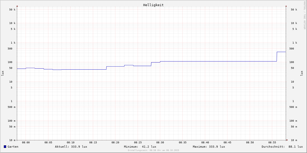Image resolution: width=307 pixels, height=153 pixels.
Task: Click the 1 k label on left axis
Action: click(13, 43)
